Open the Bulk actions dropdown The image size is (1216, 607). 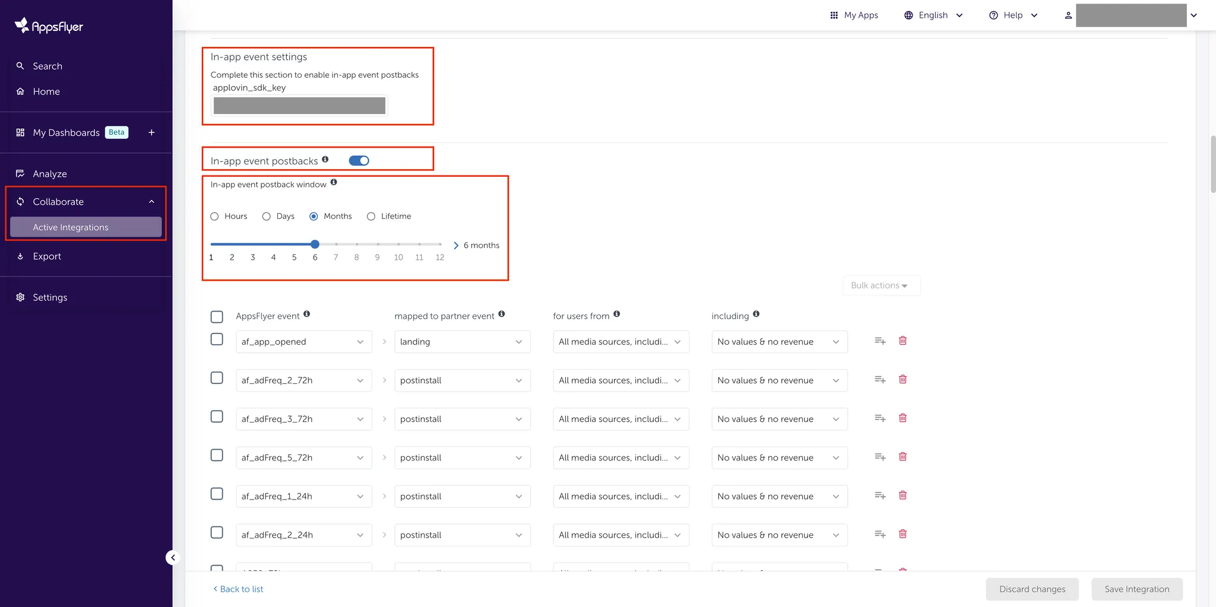click(882, 285)
